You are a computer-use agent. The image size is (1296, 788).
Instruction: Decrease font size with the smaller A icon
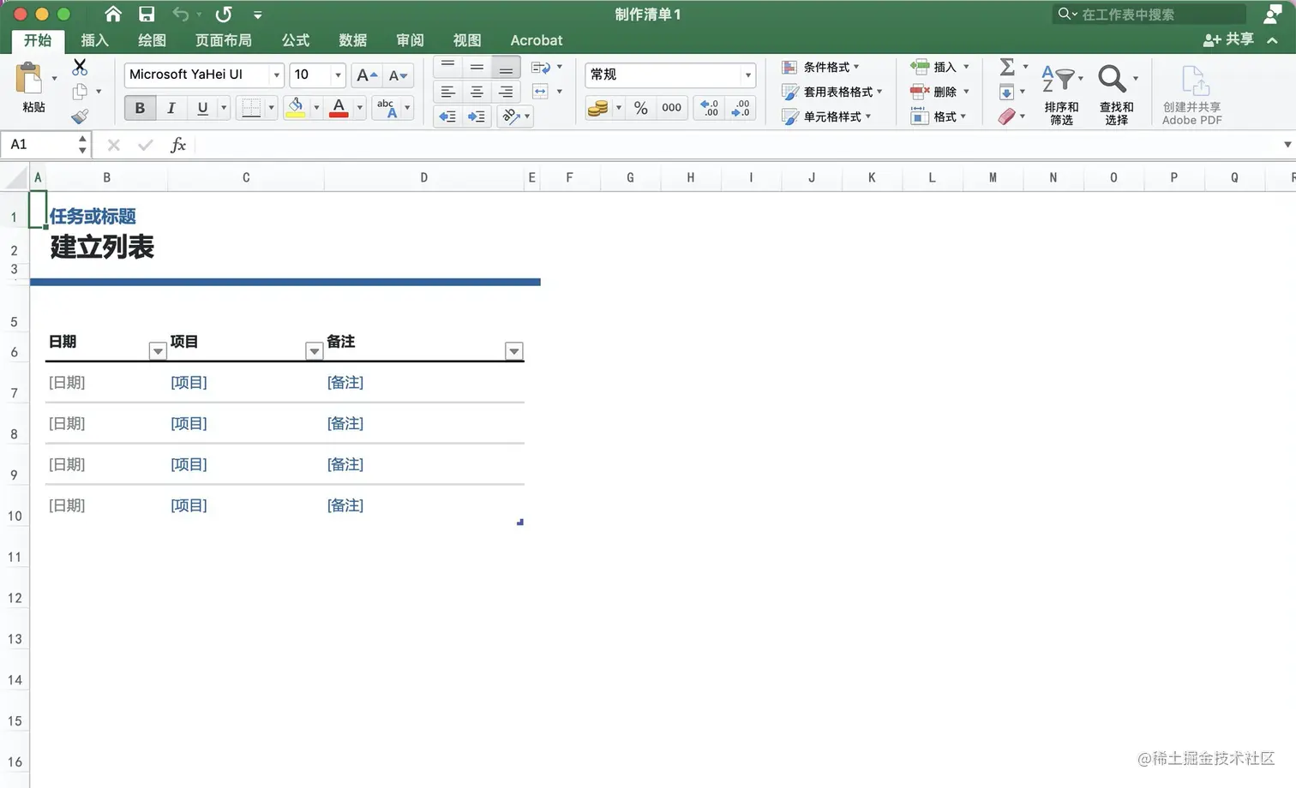(398, 75)
